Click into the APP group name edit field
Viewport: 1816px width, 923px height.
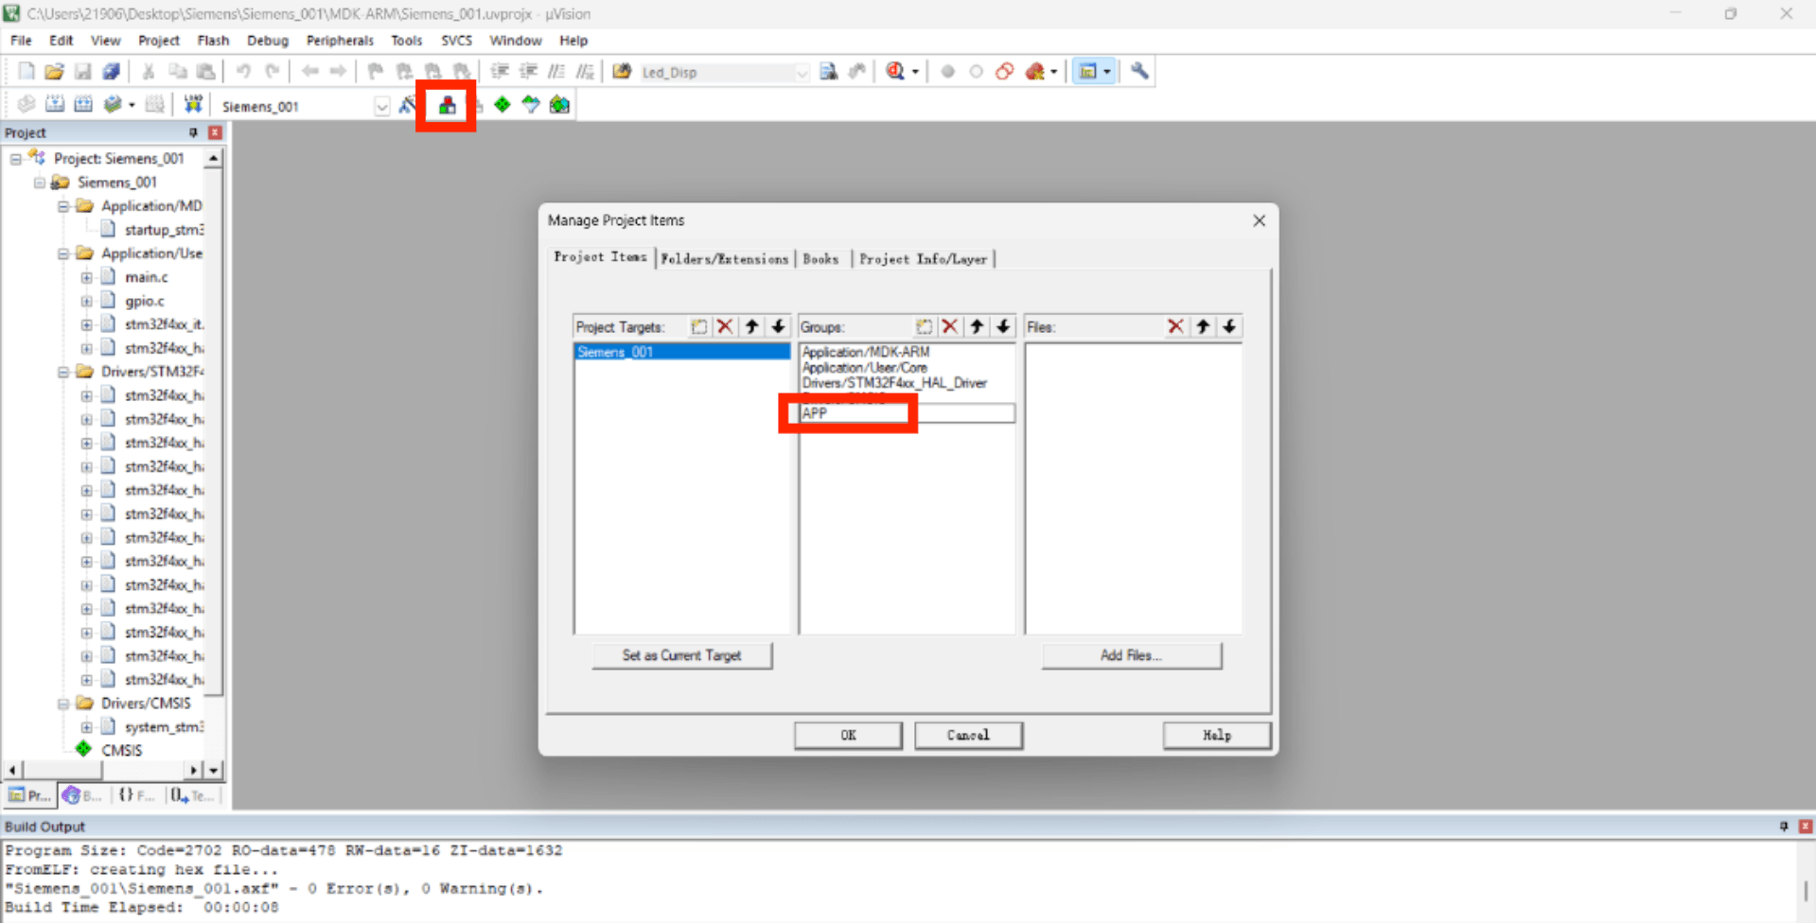tap(905, 413)
